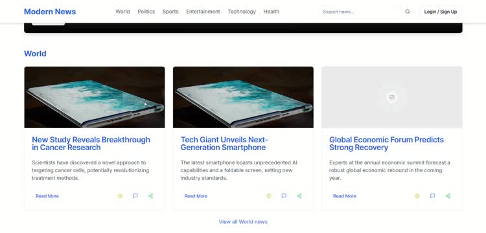Screen dimensions: 486x233
Task: Open comments on the Cancer Research article
Action: click(135, 196)
